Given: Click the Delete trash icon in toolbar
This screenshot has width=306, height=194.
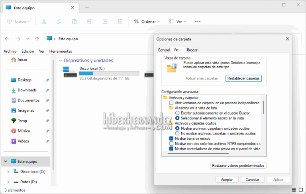Looking at the screenshot, I should coord(120,22).
